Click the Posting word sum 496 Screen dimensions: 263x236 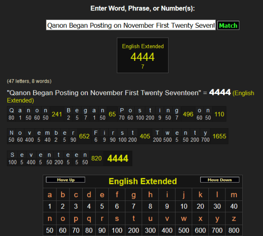pyautogui.click(x=188, y=114)
